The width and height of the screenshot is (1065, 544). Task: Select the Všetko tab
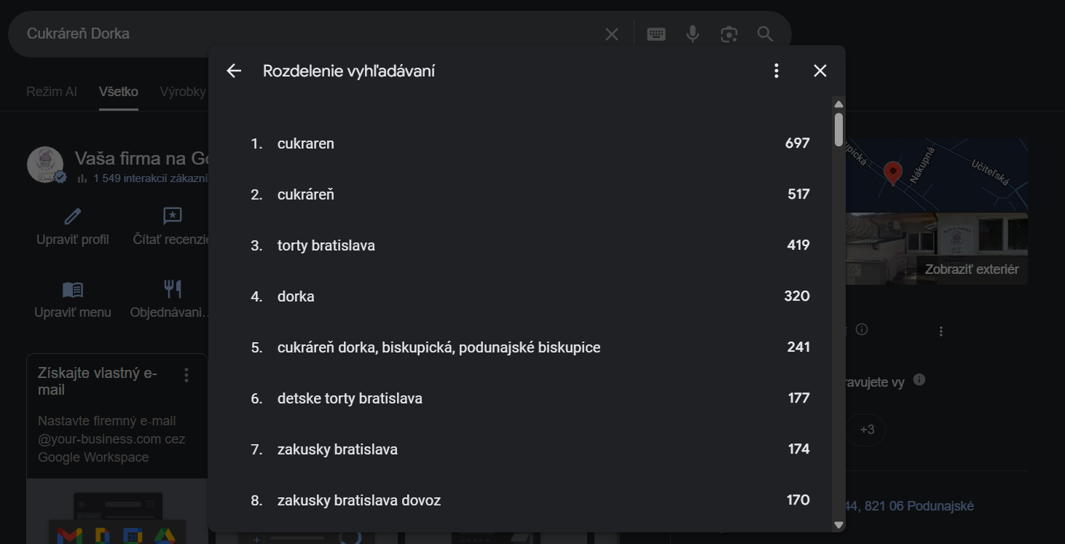coord(119,92)
